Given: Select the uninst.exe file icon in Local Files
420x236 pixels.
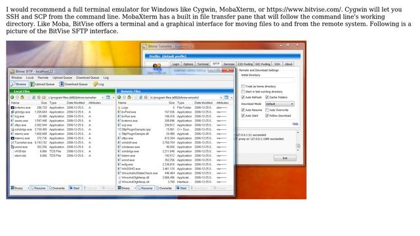Looking at the screenshot, I should pos(12,147).
